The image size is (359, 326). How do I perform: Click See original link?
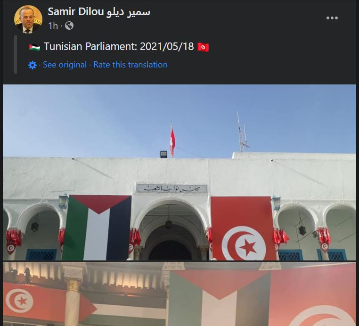point(65,65)
